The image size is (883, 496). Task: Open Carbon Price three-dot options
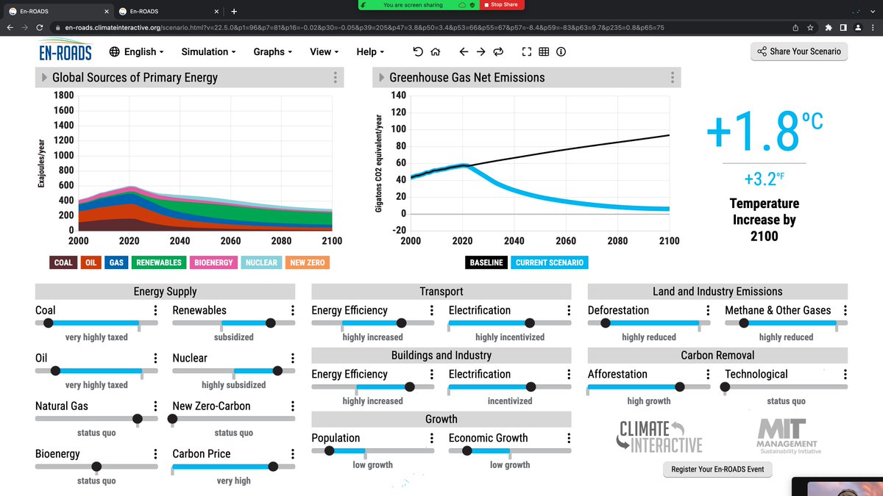point(293,454)
